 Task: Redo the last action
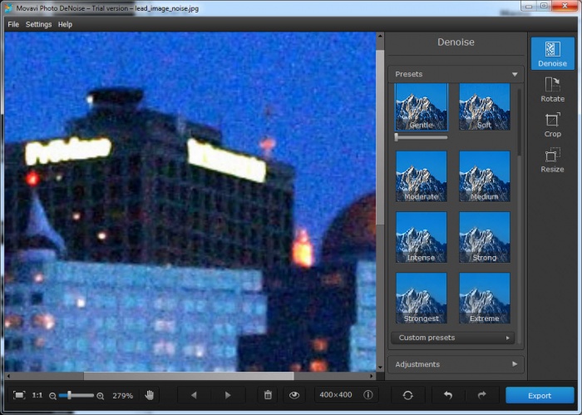pyautogui.click(x=481, y=395)
